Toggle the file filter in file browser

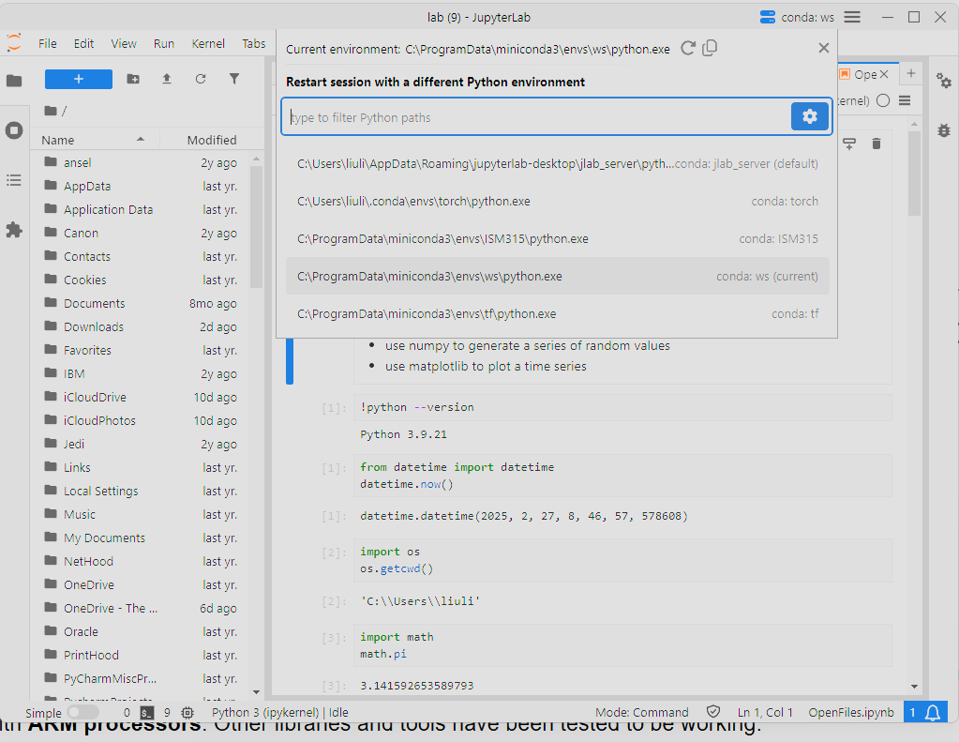click(234, 80)
